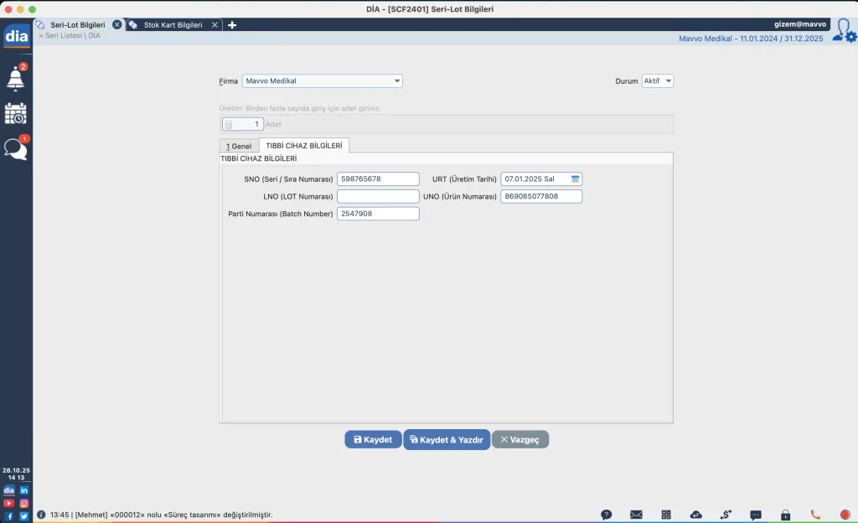The width and height of the screenshot is (858, 523).
Task: Open the chat messages bubble icon
Action: point(15,149)
